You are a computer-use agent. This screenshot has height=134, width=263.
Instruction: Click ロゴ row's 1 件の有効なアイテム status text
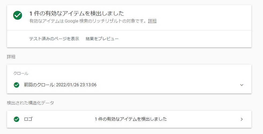(x=131, y=119)
